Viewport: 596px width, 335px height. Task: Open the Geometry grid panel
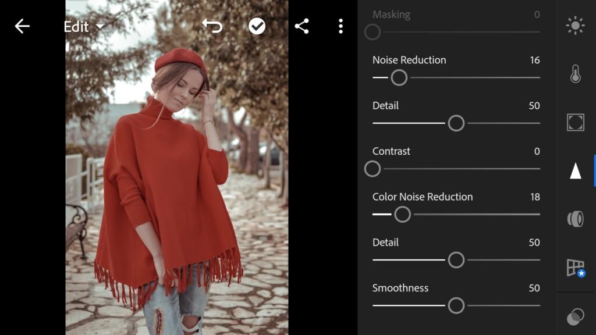click(x=576, y=268)
